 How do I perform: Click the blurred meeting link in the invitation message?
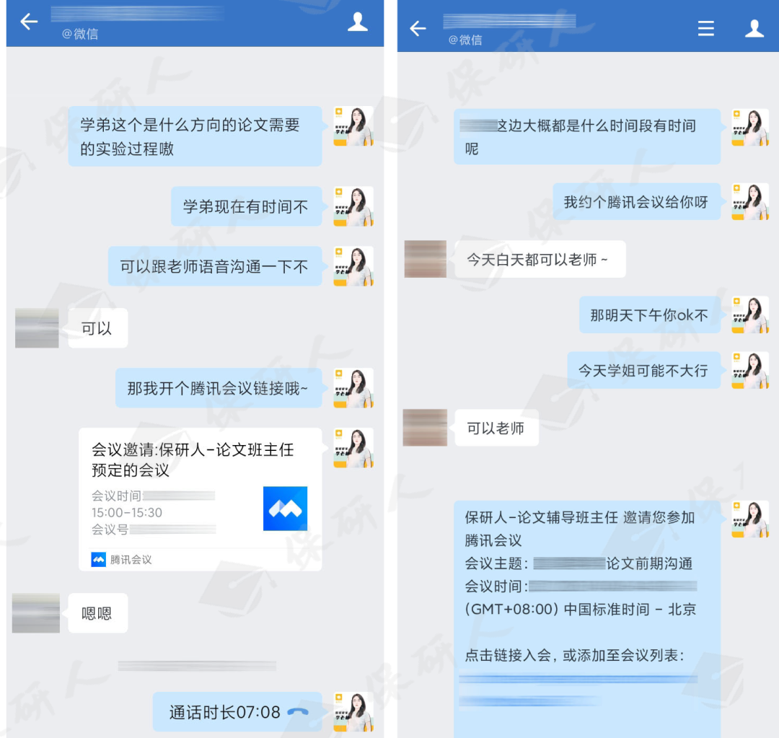click(x=578, y=689)
